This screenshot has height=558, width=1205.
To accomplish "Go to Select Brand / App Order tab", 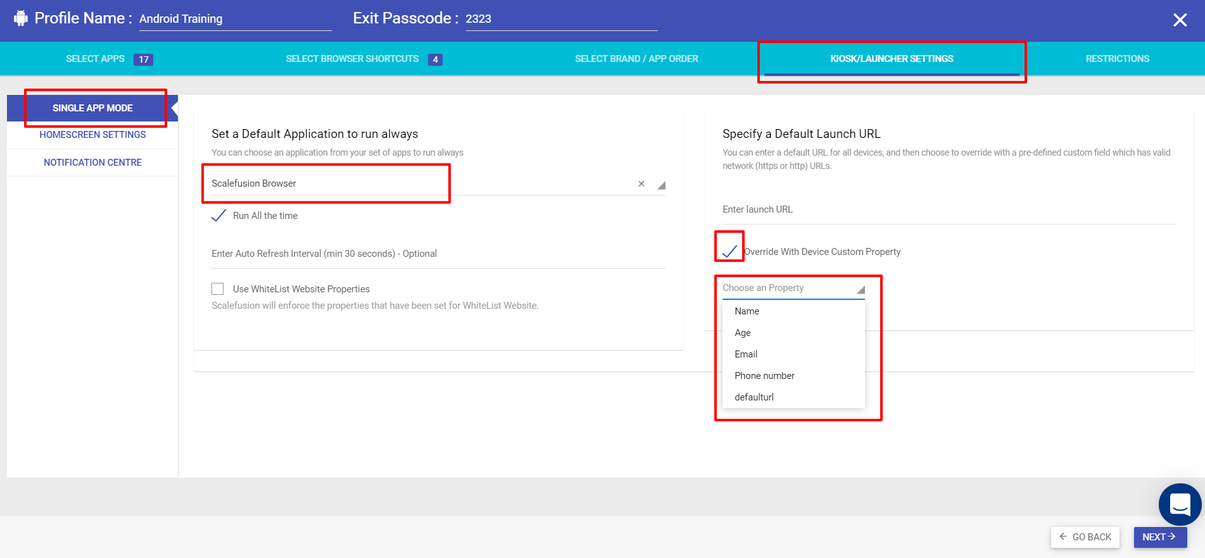I will [636, 59].
